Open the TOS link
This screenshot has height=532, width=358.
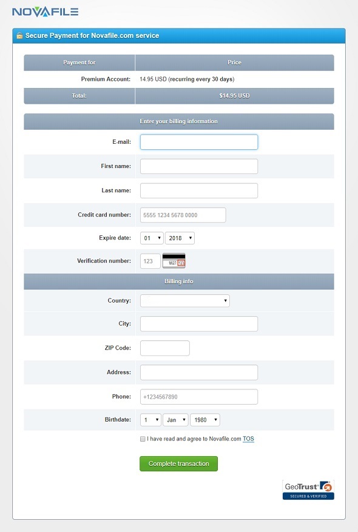click(248, 439)
